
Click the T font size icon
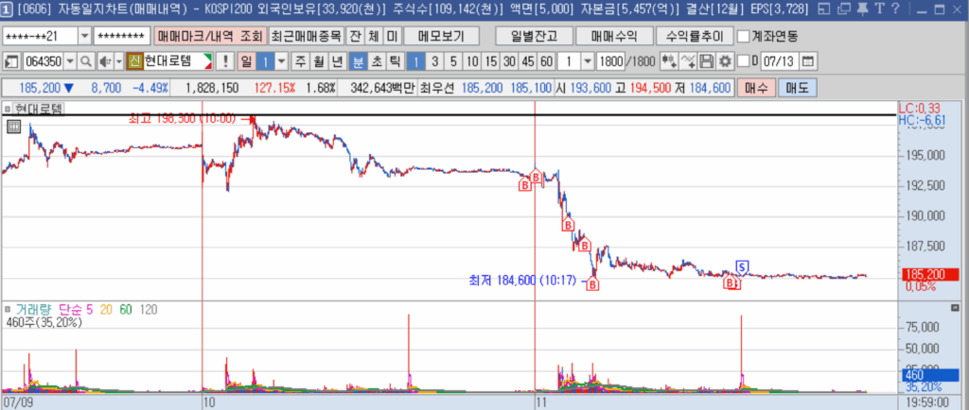(880, 9)
